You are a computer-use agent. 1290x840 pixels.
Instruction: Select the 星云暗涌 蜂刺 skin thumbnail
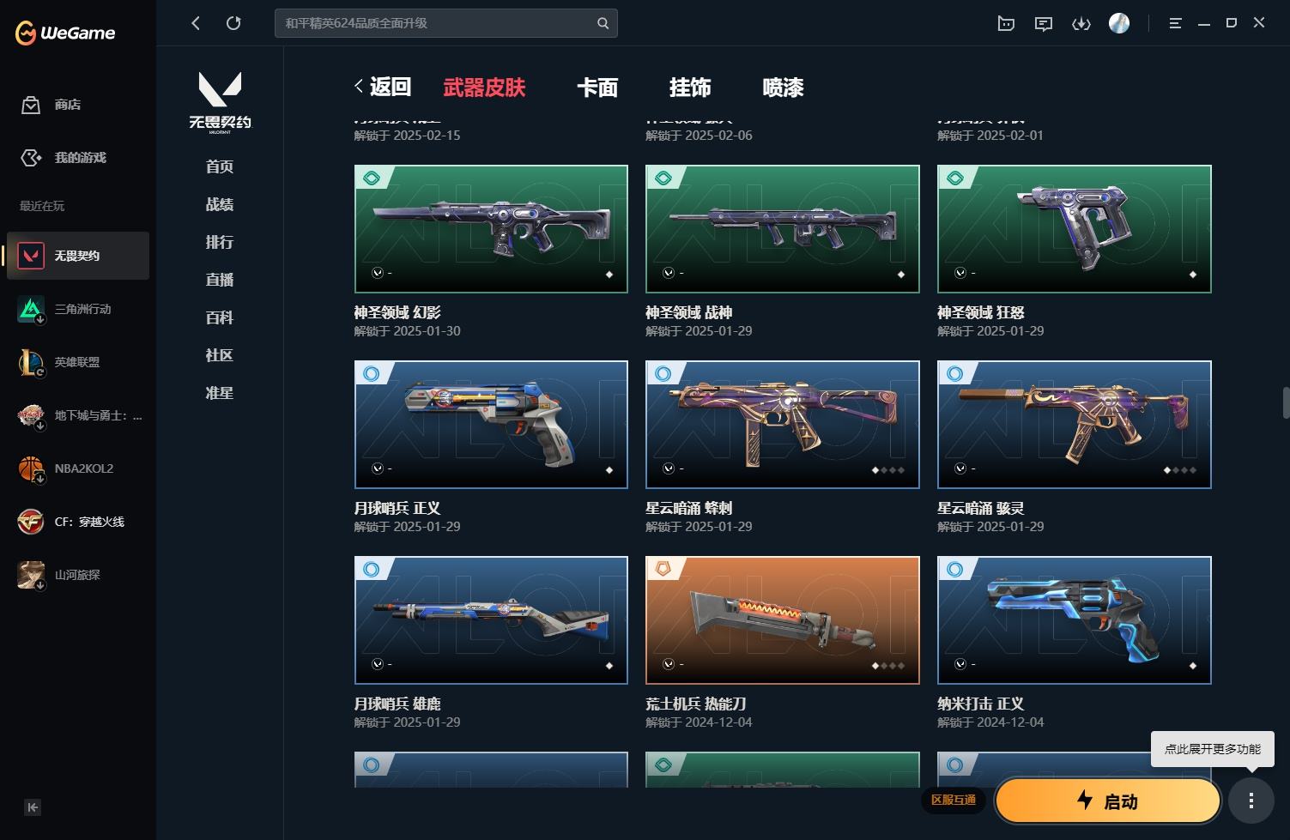pyautogui.click(x=783, y=425)
